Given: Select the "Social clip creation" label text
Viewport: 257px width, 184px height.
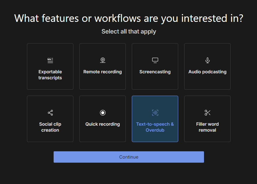Looking at the screenshot, I should point(50,127).
